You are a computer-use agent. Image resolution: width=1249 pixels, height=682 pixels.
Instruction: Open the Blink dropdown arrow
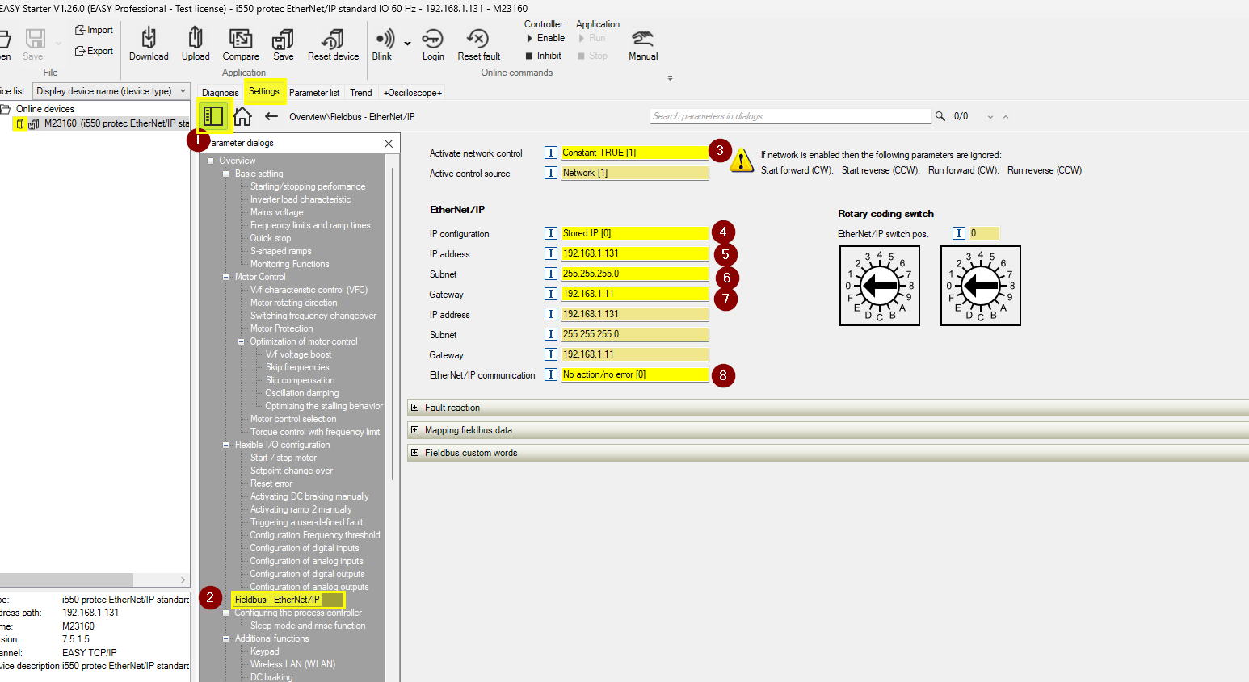pos(407,44)
